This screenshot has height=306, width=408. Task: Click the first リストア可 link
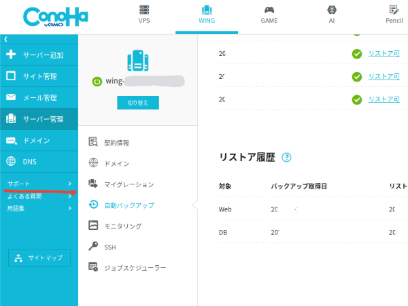pyautogui.click(x=384, y=54)
